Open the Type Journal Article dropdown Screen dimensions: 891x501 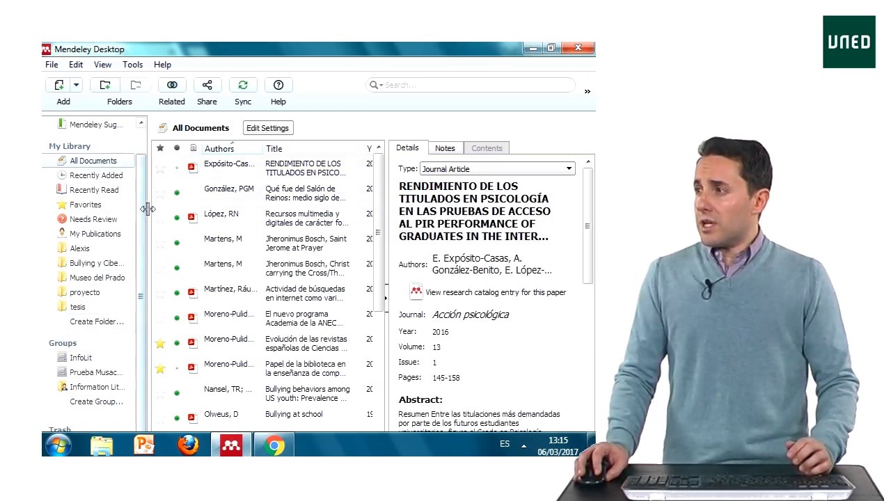tap(497, 169)
